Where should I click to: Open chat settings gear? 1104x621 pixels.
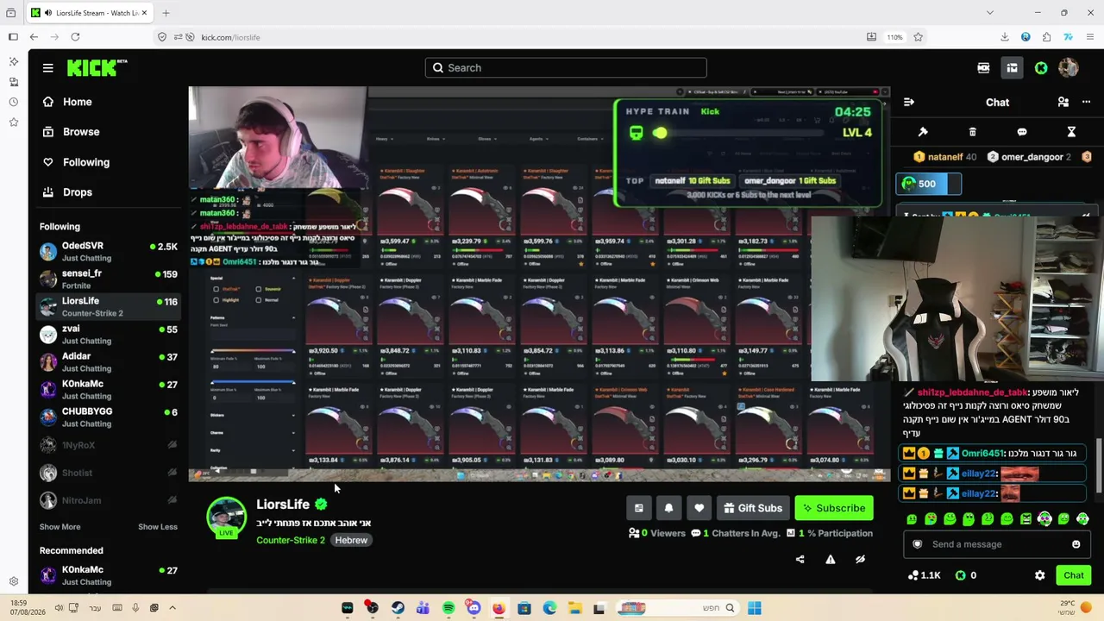1039,575
